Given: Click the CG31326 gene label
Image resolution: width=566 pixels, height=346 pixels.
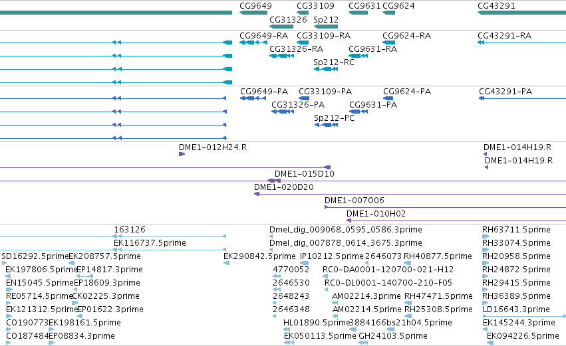Looking at the screenshot, I should point(288,19).
